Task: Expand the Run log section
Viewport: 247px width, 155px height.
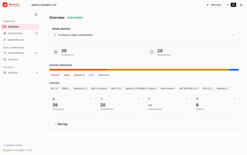Action: point(144,124)
